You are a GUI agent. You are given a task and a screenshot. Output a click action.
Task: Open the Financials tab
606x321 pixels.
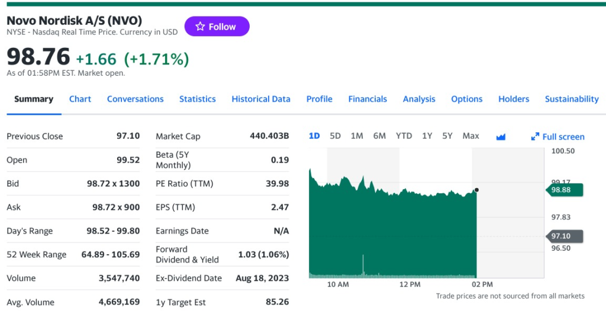click(368, 99)
